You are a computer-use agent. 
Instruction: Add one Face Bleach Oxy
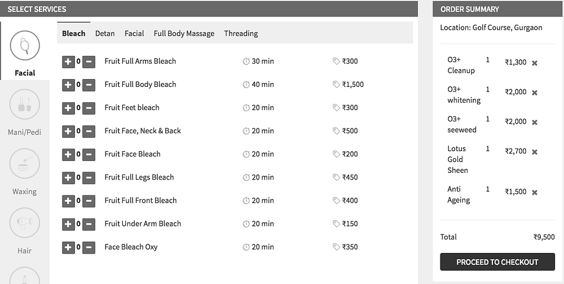[68, 247]
